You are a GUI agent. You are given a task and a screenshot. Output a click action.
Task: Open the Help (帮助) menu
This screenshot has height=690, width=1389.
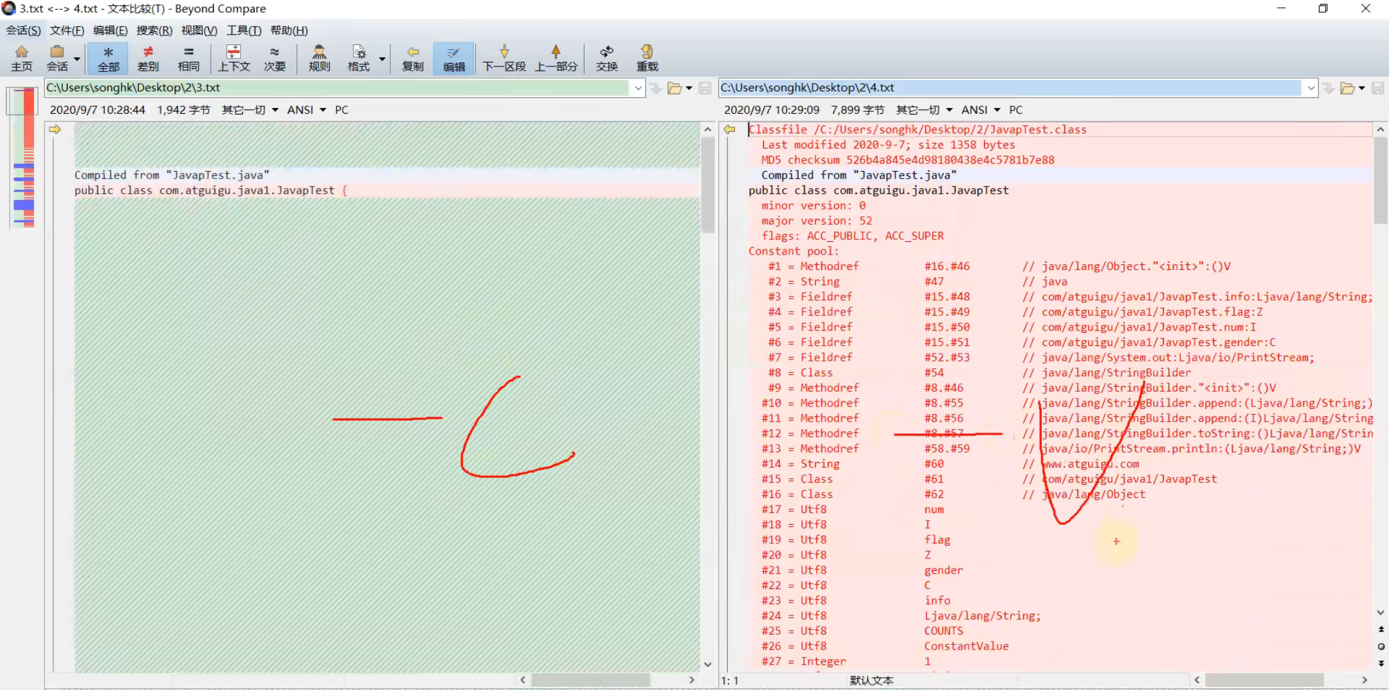click(x=289, y=30)
